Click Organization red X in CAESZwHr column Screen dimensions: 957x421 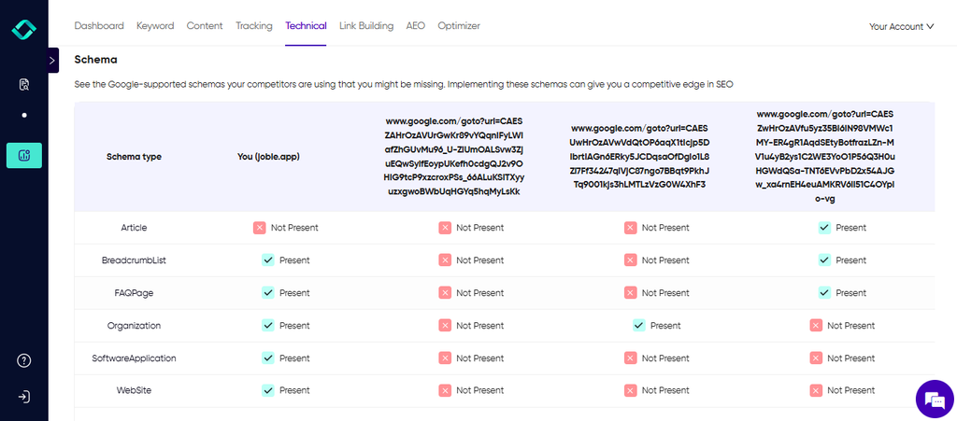pos(816,326)
